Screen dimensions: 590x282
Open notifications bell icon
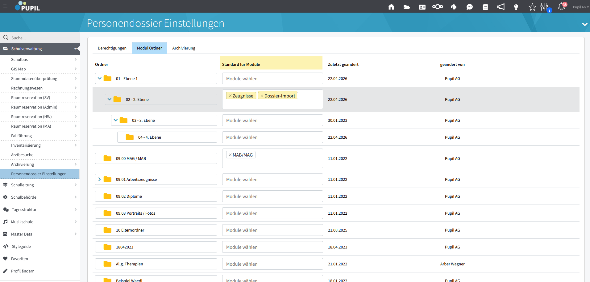click(x=561, y=6)
